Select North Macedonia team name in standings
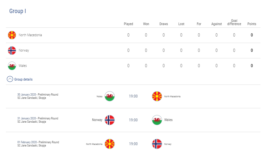Screen dimensions: 267x154 (30, 35)
